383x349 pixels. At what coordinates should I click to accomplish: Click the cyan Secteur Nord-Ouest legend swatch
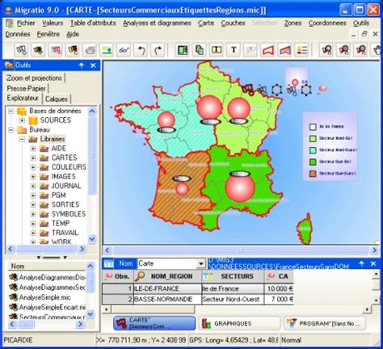point(313,150)
